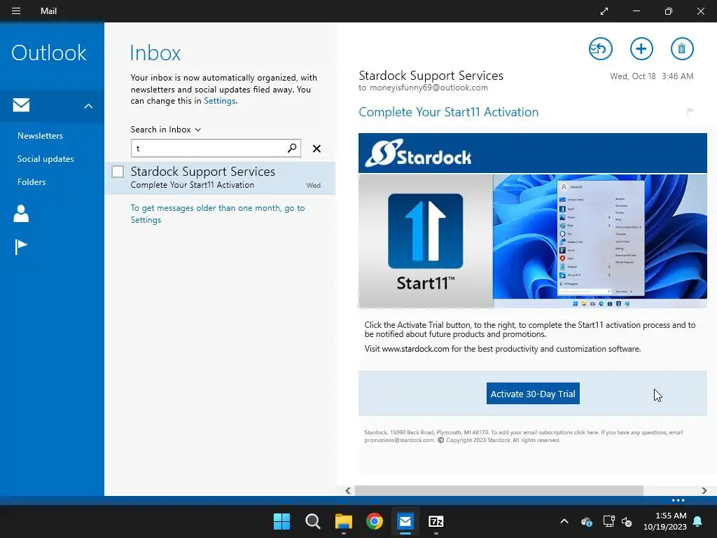This screenshot has height=538, width=717.
Task: Open the Folders list
Action: 32,181
